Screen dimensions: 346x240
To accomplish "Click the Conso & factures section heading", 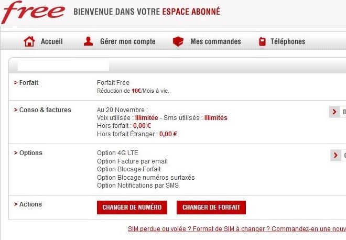I will click(45, 110).
